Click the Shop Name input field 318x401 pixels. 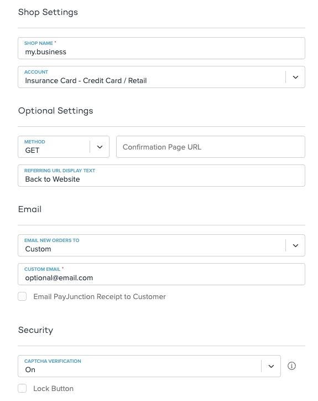point(161,48)
